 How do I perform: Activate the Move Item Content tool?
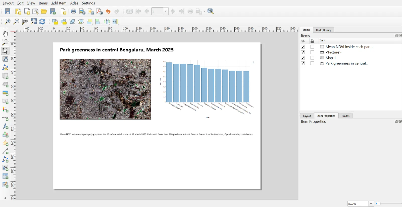(x=5, y=59)
